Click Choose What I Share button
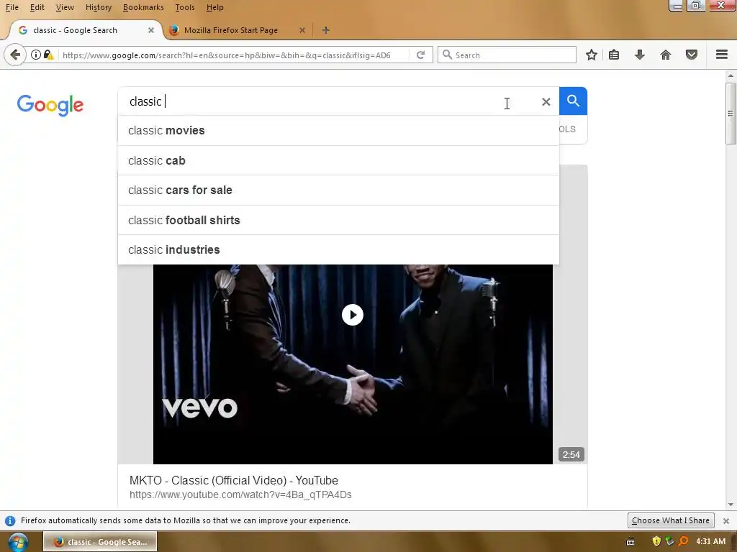The width and height of the screenshot is (737, 552). pos(671,520)
